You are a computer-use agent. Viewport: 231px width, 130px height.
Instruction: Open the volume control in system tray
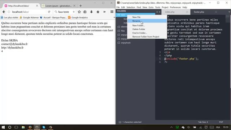(188, 127)
